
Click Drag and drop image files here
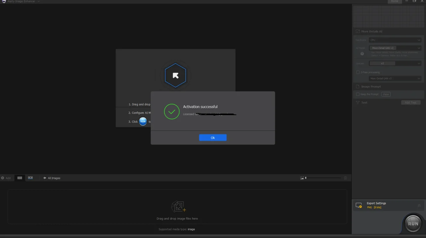(177, 219)
